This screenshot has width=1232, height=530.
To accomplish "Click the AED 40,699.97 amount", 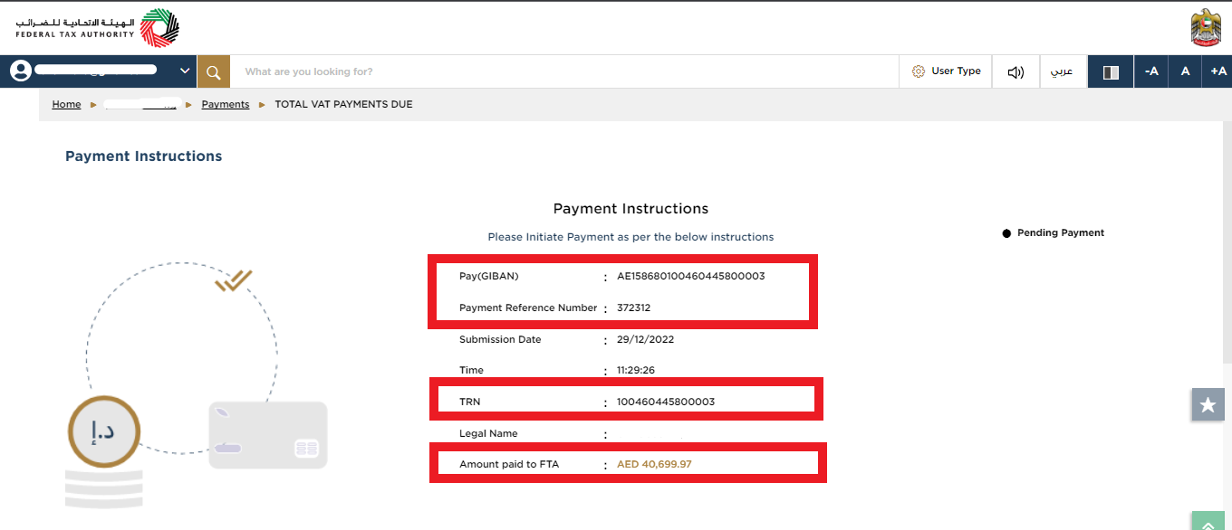I will pos(654,464).
